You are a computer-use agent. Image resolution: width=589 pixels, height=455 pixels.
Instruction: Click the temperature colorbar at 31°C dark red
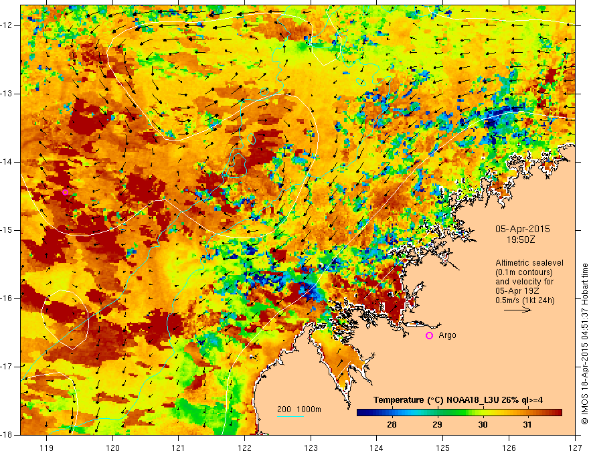click(527, 413)
